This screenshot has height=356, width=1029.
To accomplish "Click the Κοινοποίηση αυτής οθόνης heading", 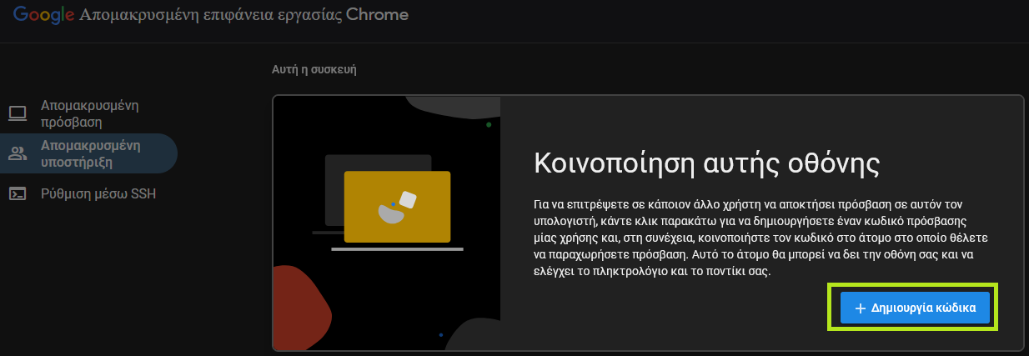I will click(x=706, y=163).
